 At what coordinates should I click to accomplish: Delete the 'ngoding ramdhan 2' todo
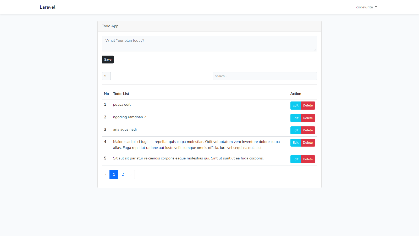[x=307, y=118]
